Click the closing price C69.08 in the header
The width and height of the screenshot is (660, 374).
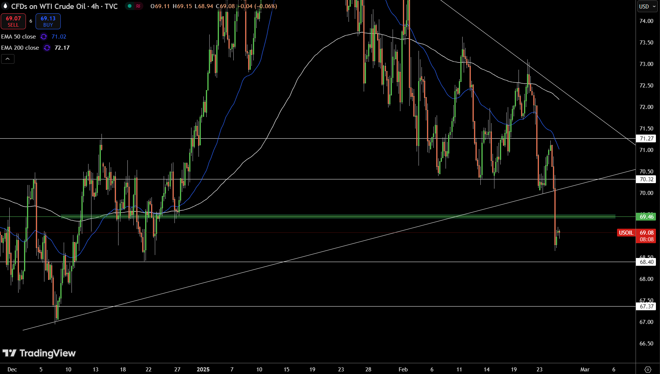point(225,6)
